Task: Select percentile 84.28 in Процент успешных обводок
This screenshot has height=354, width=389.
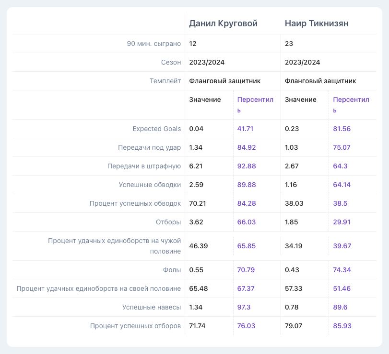Action: click(x=247, y=203)
